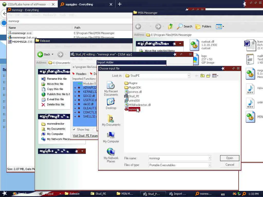Select the msnmsgr file in file list
263x197 pixels.
click(x=132, y=109)
